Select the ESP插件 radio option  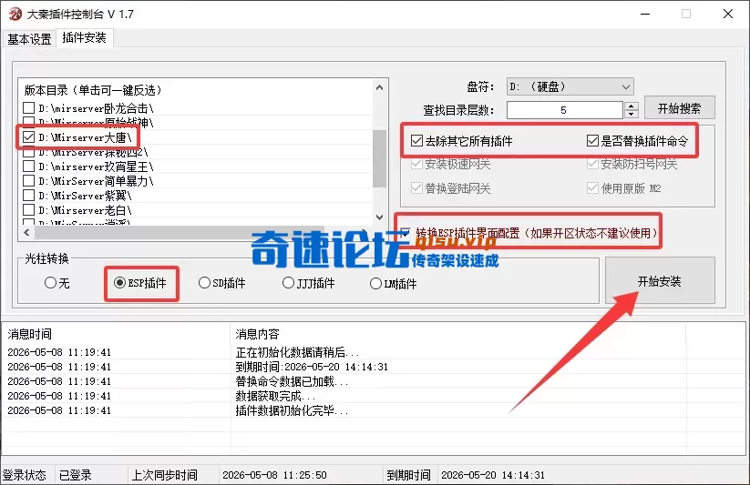119,282
